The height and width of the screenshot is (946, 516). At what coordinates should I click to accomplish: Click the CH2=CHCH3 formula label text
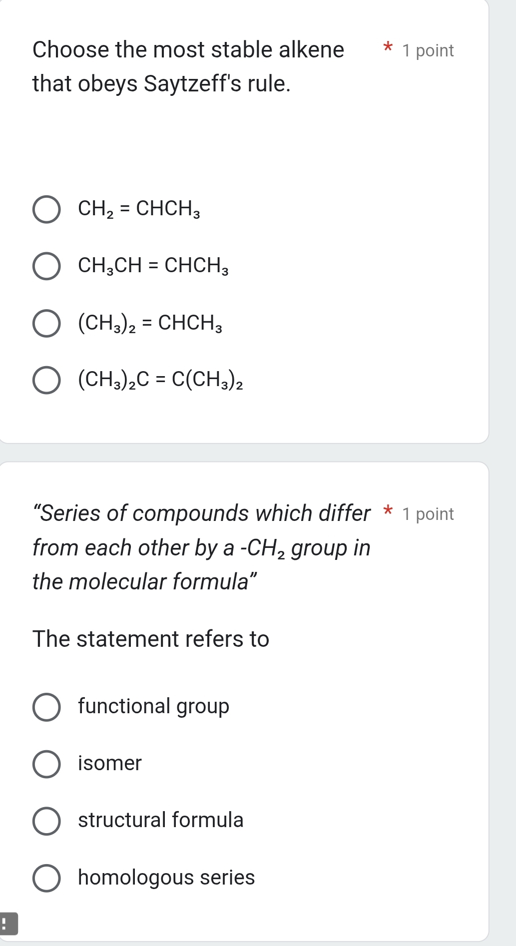click(139, 209)
